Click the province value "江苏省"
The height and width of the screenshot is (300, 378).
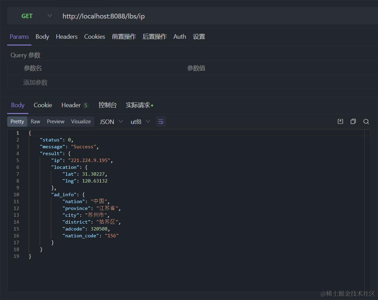pos(107,208)
